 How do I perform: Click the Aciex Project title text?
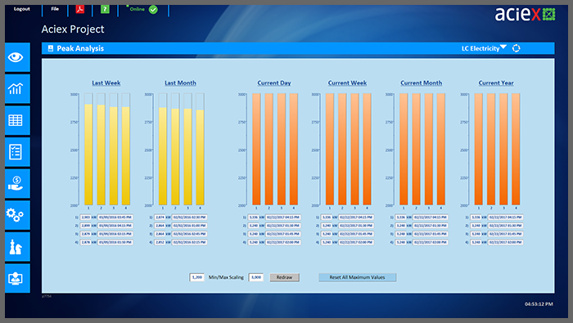[73, 29]
